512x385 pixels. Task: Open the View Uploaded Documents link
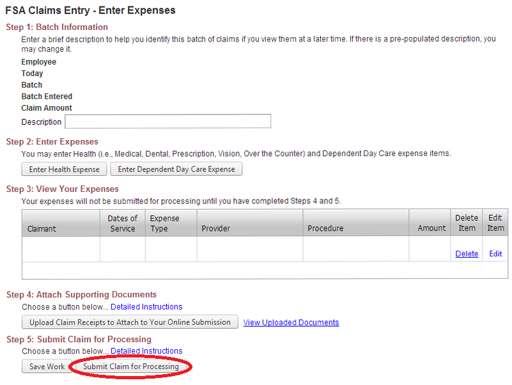(291, 322)
